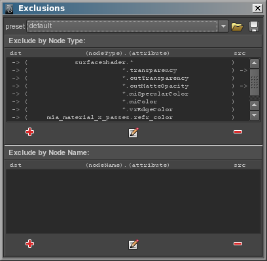Click the default preset text field
Image resolution: width=267 pixels, height=261 pixels.
122,26
